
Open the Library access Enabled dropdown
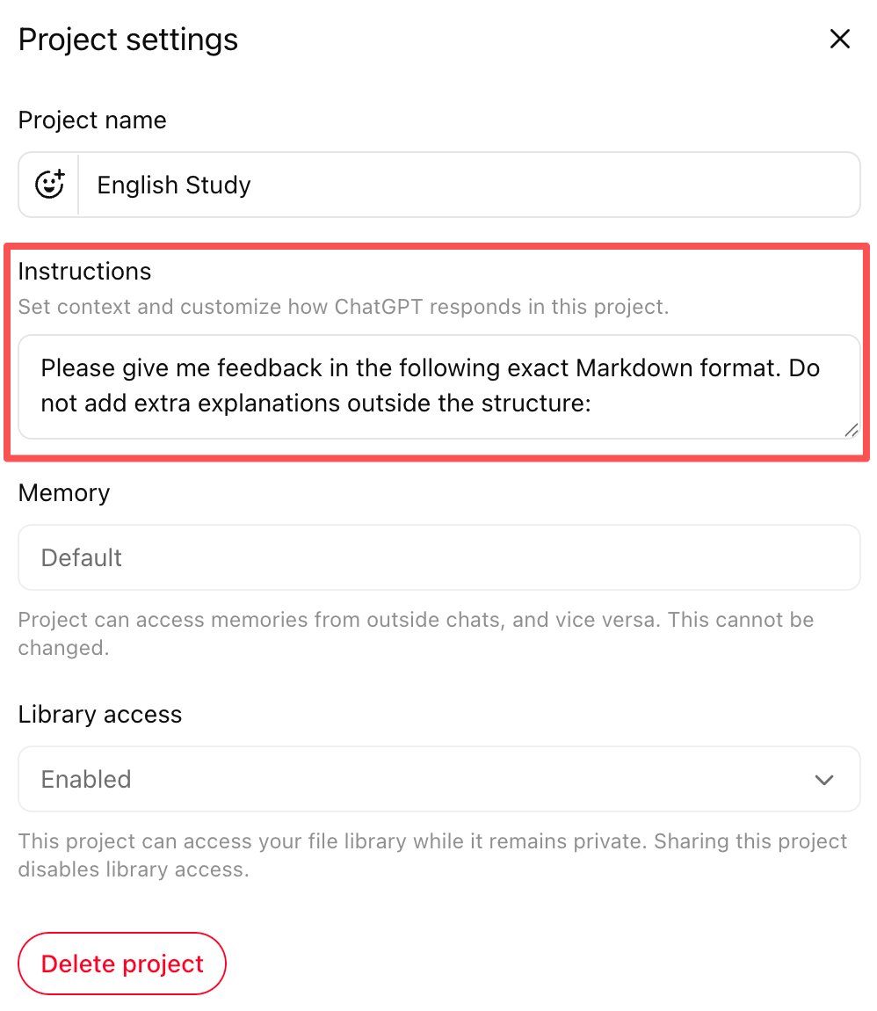[438, 779]
